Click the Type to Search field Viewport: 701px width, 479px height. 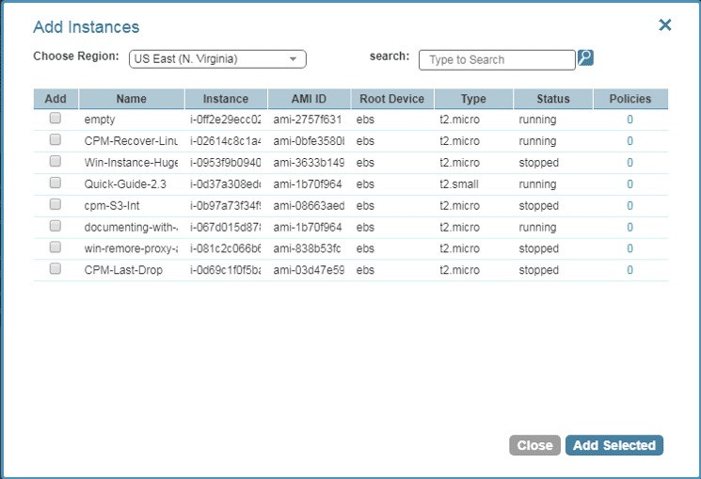point(497,60)
